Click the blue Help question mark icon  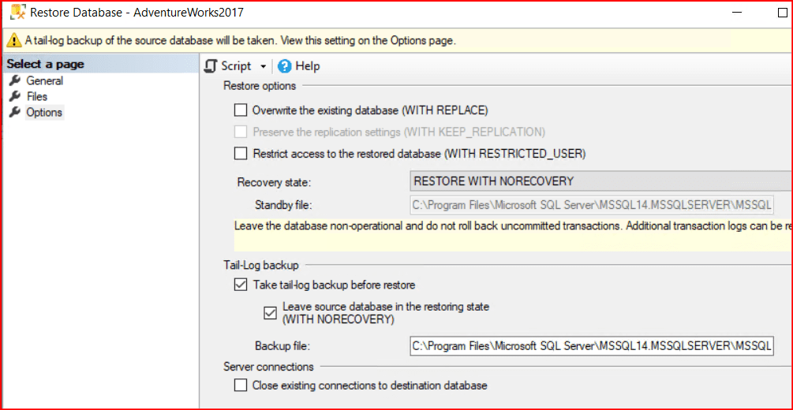click(285, 66)
